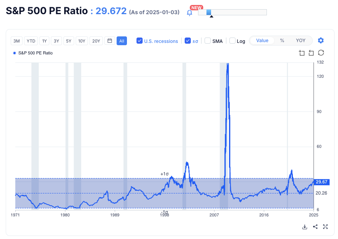Click the As of 2025-01-03 date text

click(x=154, y=12)
